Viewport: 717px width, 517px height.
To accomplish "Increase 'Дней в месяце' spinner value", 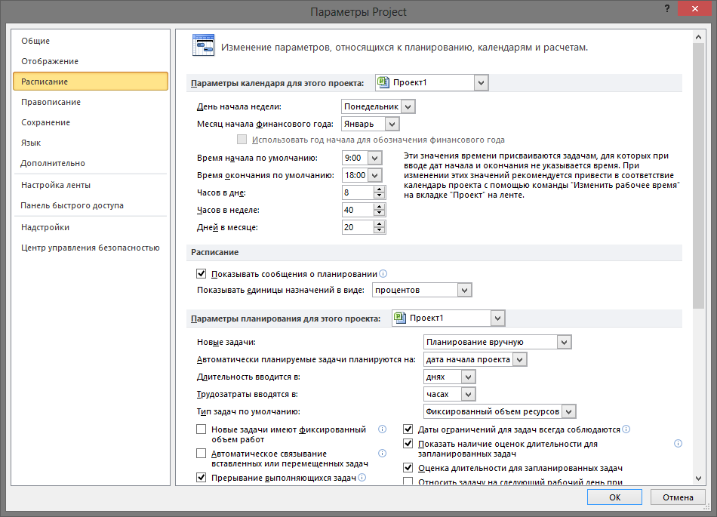I will coord(379,224).
